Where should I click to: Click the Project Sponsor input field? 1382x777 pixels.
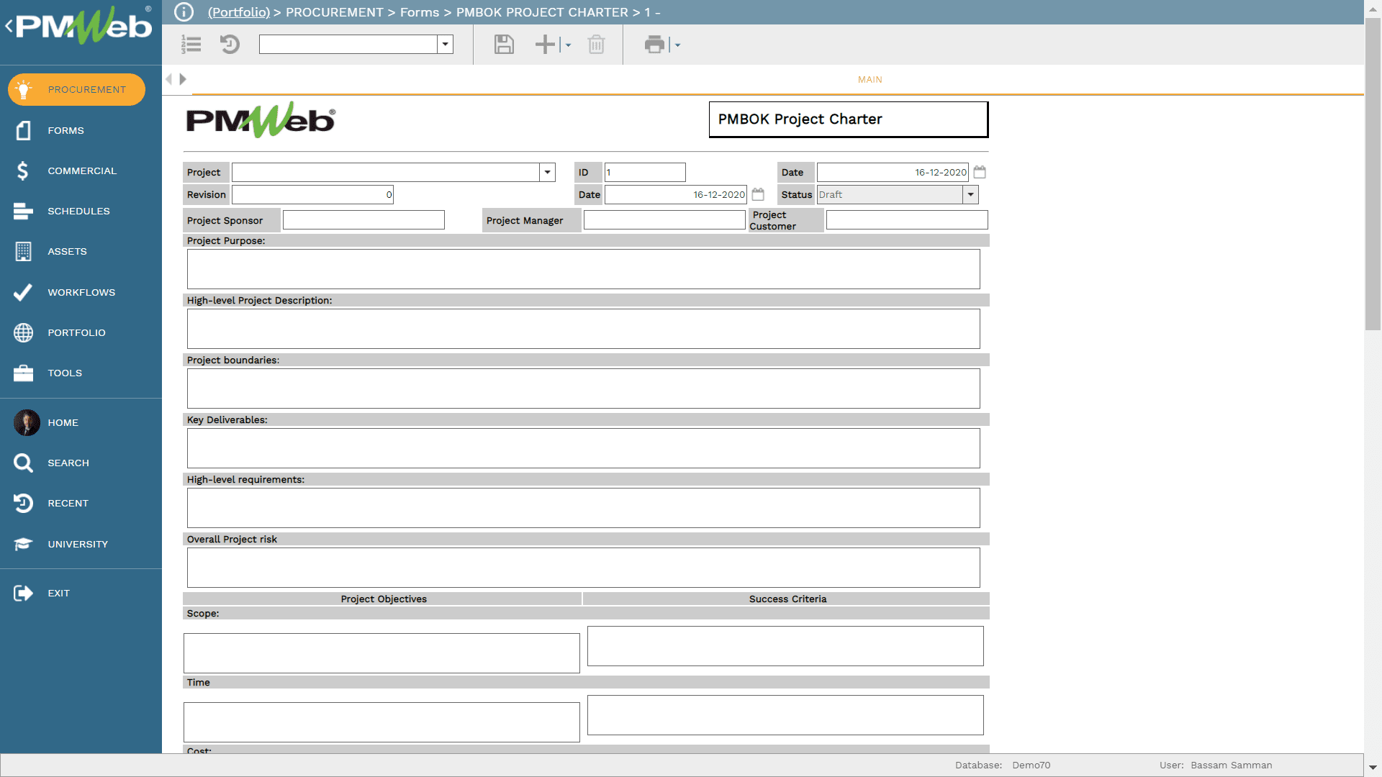click(363, 220)
